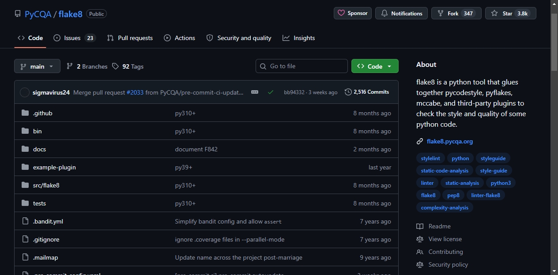558x275 pixels.
Task: Click the scale icon beside Security policy
Action: point(420,264)
